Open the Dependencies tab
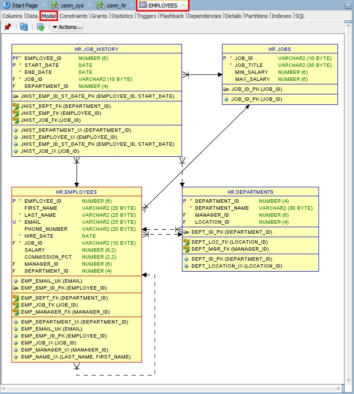Screen dimensions: 354x394 [204, 16]
